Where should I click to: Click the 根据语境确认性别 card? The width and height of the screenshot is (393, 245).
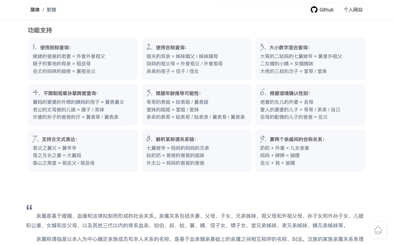(x=310, y=105)
